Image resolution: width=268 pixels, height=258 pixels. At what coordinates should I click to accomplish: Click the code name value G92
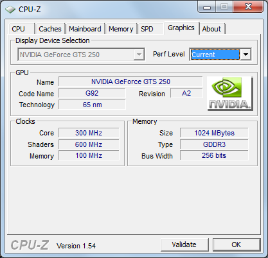click(92, 94)
